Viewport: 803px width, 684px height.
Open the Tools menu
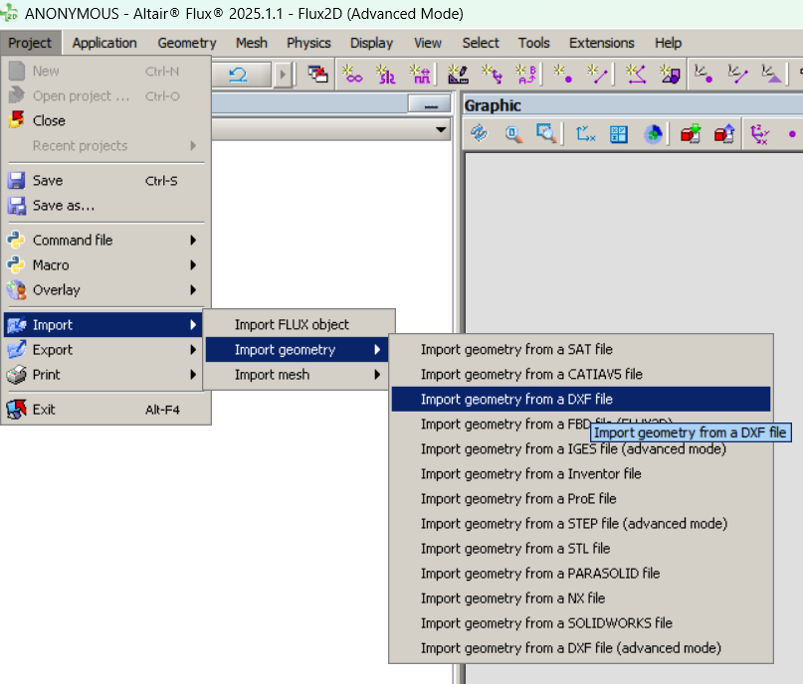pyautogui.click(x=533, y=43)
